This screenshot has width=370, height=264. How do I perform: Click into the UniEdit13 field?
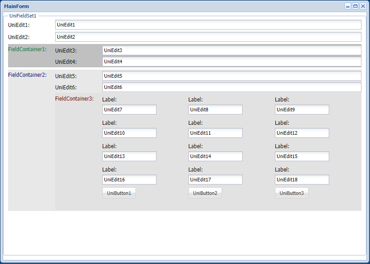129,156
